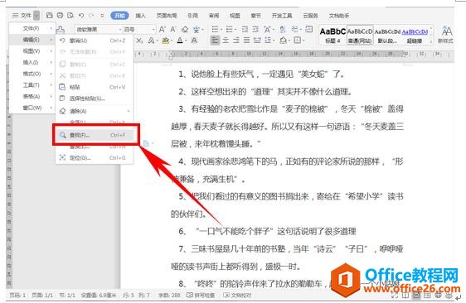Screen dimensions: 466x303
Task: Click the save icon in quick access bar
Action: coord(49,16)
